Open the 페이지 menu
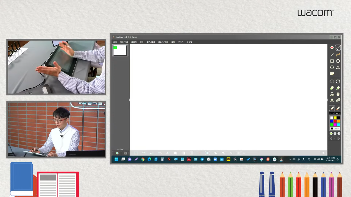This screenshot has height=197, width=351. 134,42
